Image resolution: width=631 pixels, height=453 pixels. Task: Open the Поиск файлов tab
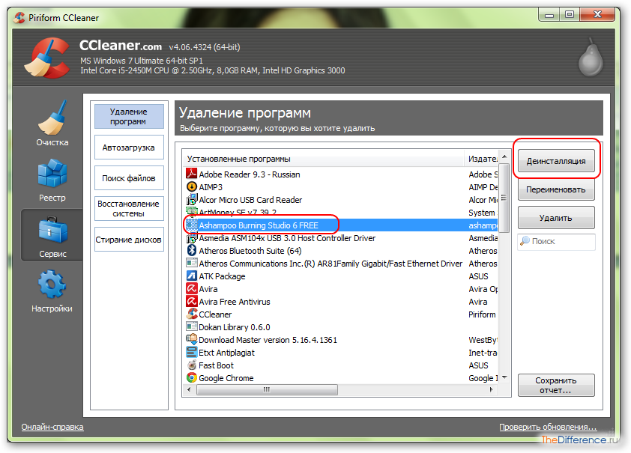pos(129,178)
